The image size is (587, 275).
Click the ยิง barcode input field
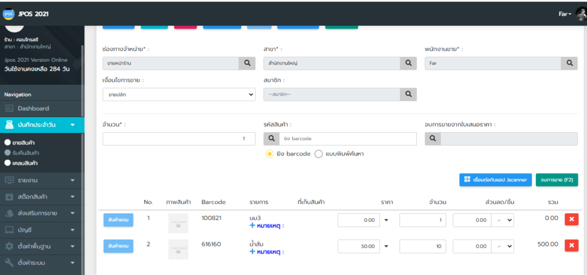pyautogui.click(x=348, y=138)
